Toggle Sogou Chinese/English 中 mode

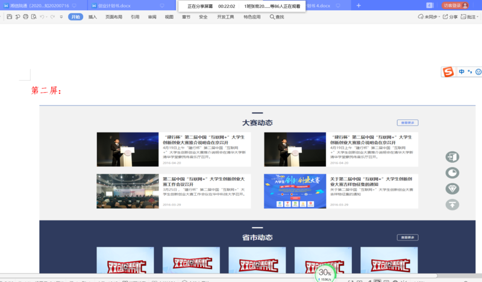(x=462, y=72)
